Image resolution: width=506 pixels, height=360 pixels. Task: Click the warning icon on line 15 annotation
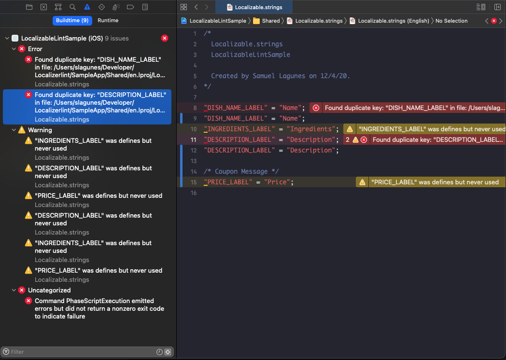coord(363,182)
